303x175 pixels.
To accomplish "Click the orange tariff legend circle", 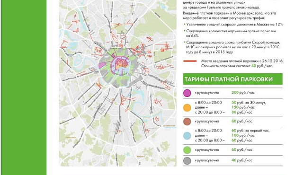I will click(x=187, y=108).
